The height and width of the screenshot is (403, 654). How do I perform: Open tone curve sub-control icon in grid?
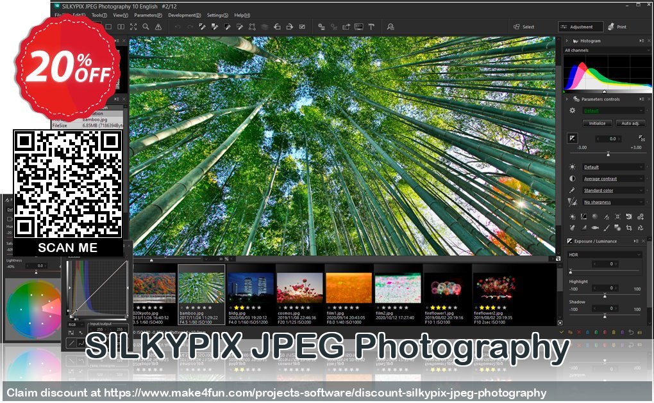click(x=583, y=216)
